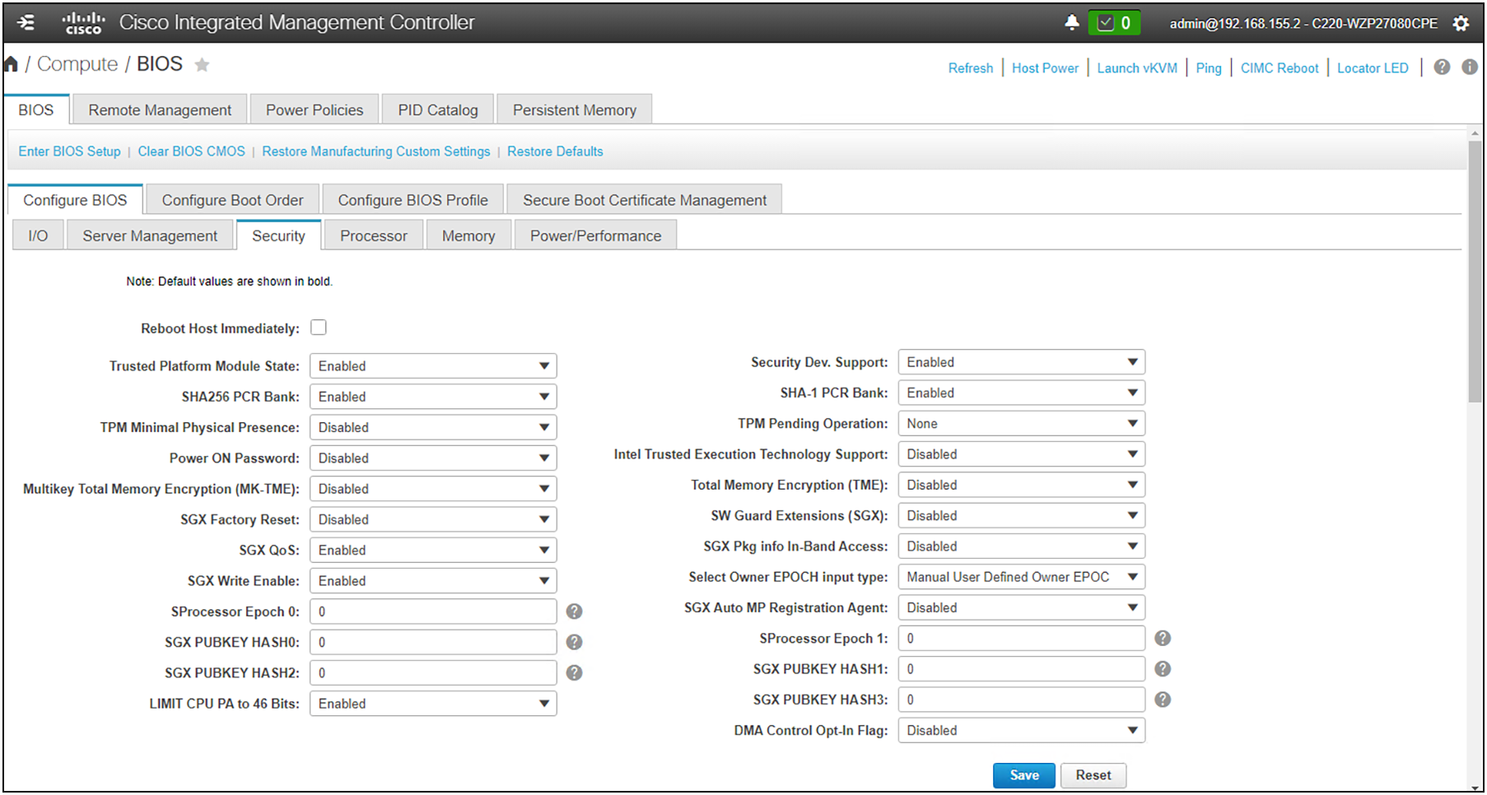Click the Save button
The width and height of the screenshot is (1487, 795).
(x=1024, y=775)
